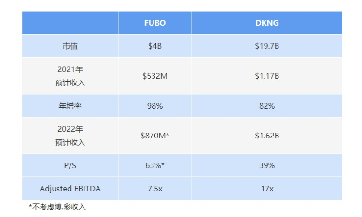Click the 2022年 预计收入 row label
Image resolution: width=362 pixels, height=217 pixels.
pos(70,136)
